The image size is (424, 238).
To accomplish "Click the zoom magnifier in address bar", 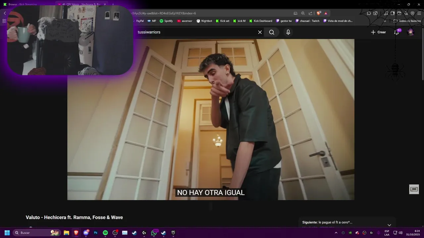I will pyautogui.click(x=303, y=13).
